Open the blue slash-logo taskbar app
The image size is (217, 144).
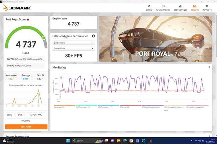tap(138, 141)
